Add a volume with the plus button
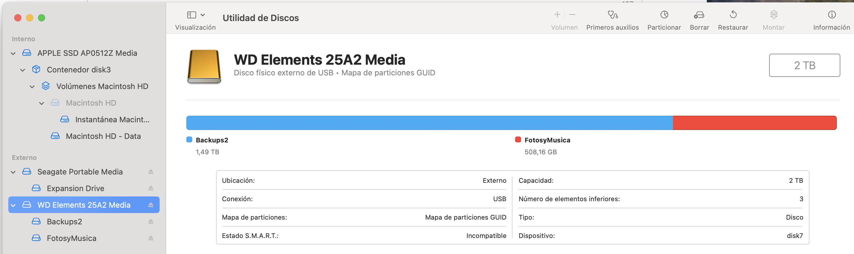Viewport: 854px width, 254px height. coord(557,15)
